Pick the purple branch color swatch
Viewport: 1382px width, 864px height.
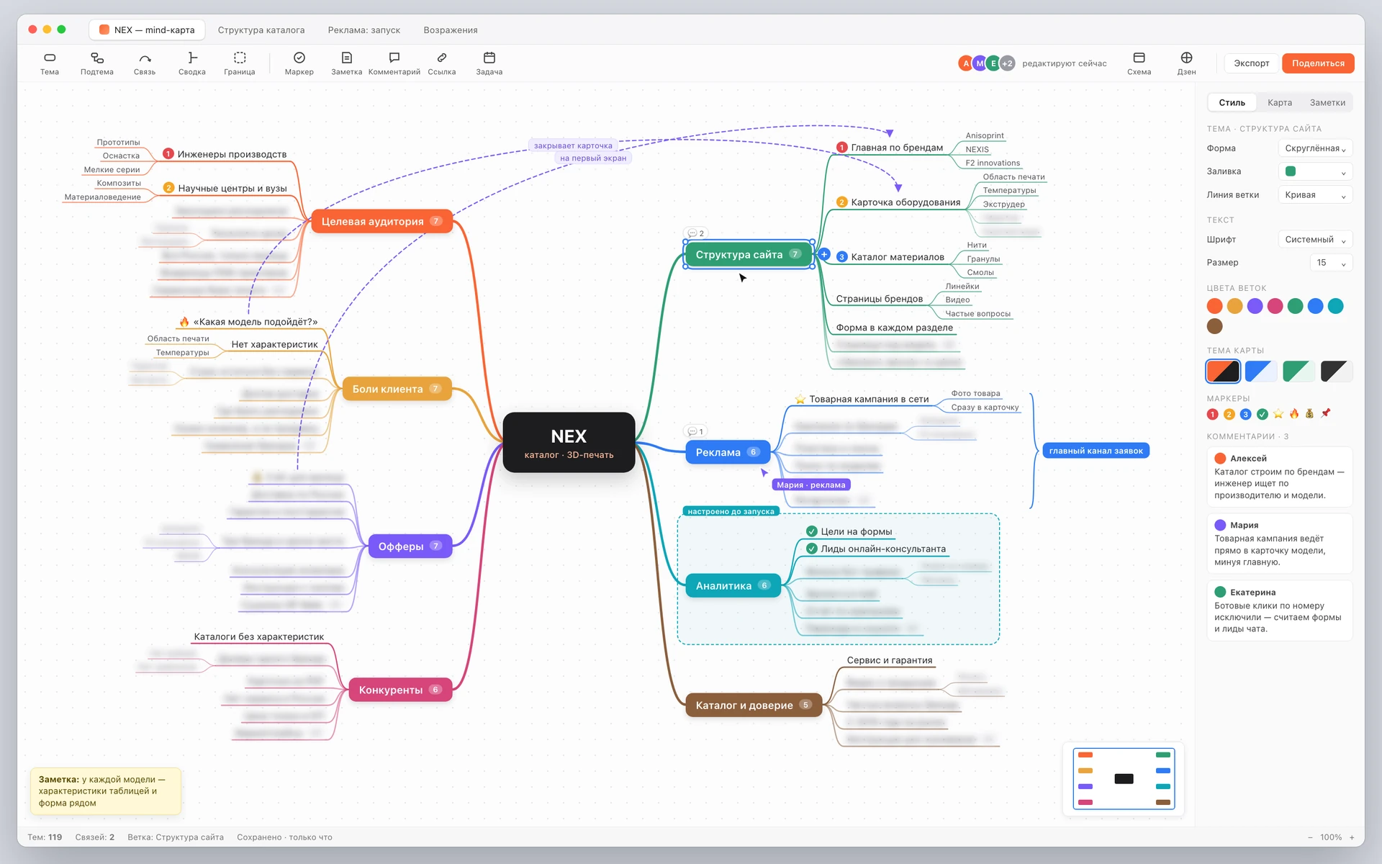tap(1255, 306)
